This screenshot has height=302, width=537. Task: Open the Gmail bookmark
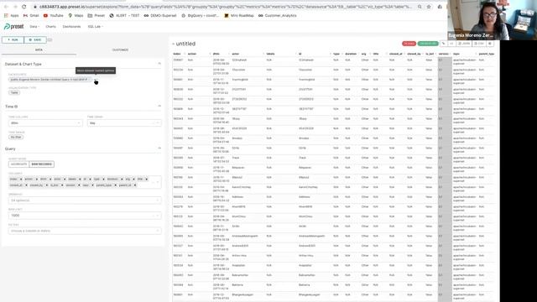[31, 15]
